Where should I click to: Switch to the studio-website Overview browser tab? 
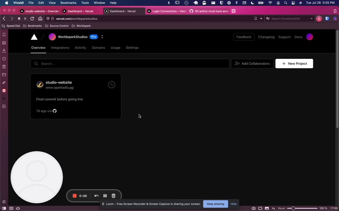click(x=39, y=11)
